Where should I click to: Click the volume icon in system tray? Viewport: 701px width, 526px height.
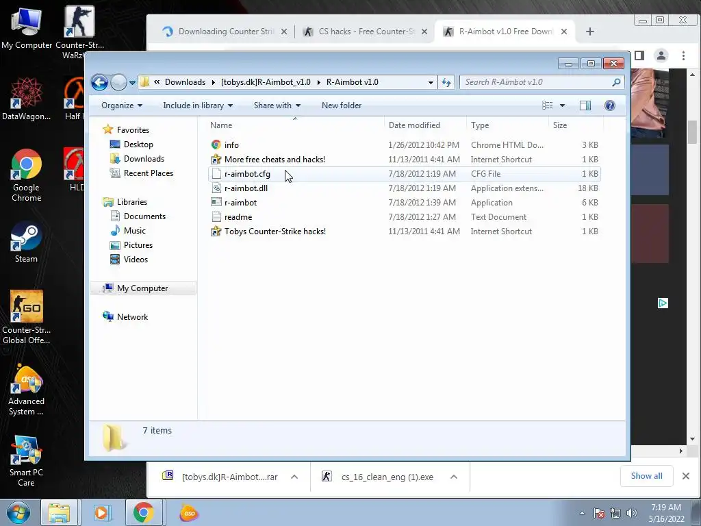click(632, 513)
